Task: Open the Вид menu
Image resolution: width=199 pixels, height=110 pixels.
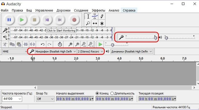Action: [29, 10]
